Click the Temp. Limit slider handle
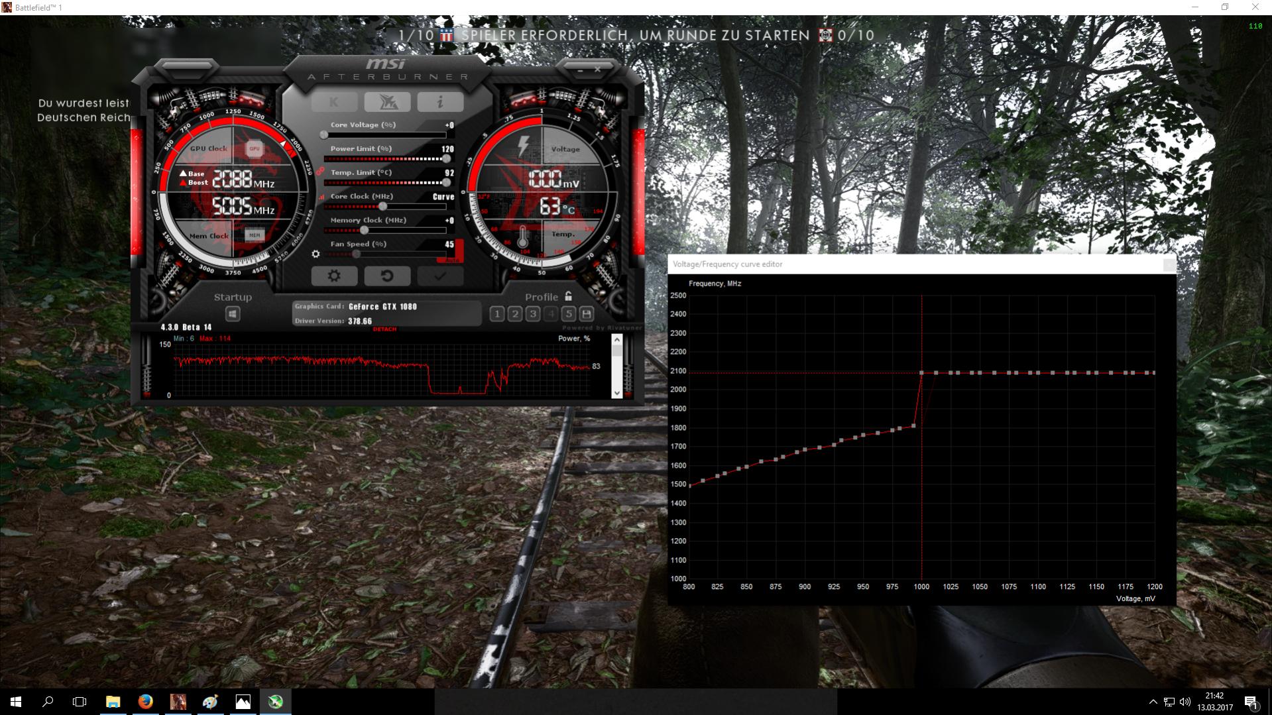Screen dimensions: 1272x715 [x=446, y=183]
